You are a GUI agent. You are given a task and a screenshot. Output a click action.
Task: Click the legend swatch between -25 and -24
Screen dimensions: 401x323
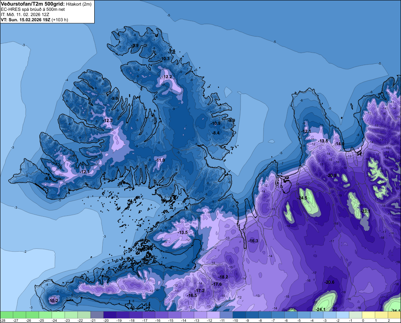(x=45, y=315)
